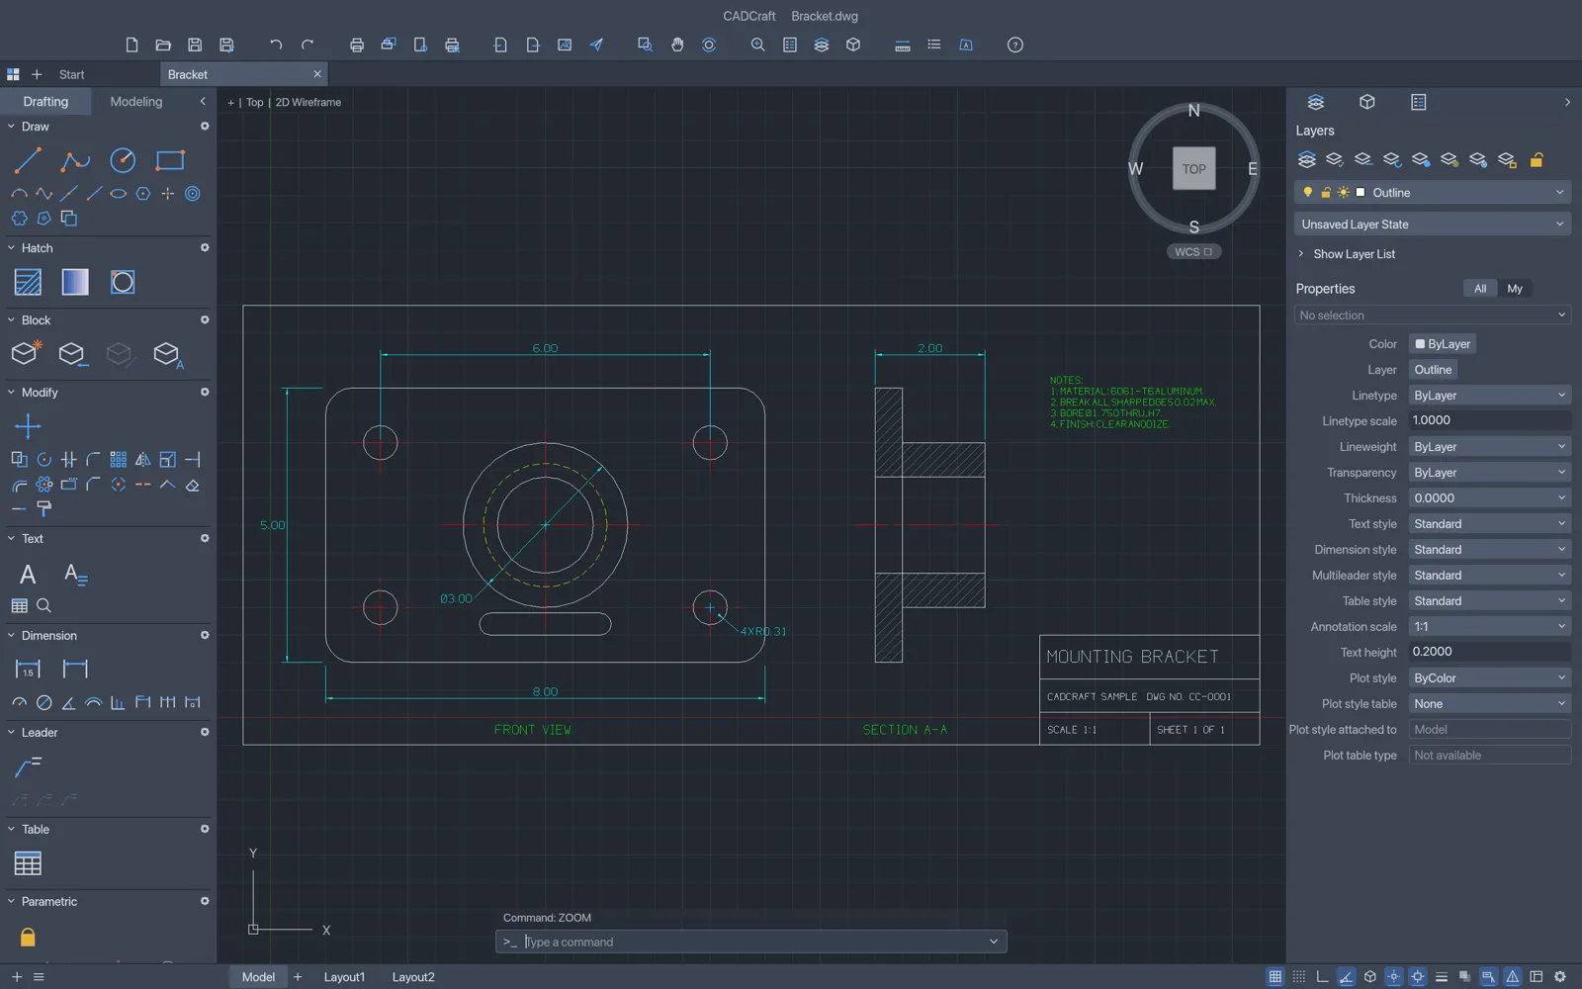
Task: Open the Linetype ByLayer dropdown
Action: tap(1490, 396)
